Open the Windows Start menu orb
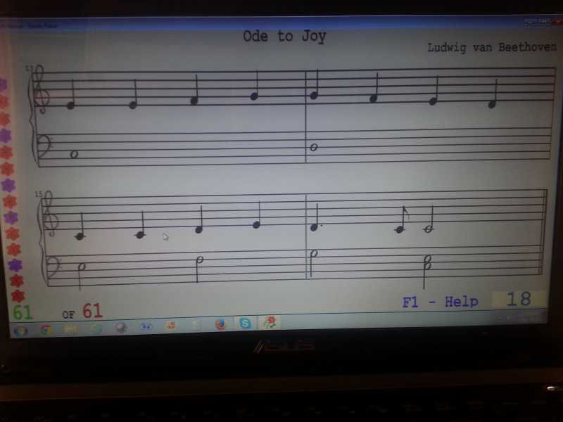Image resolution: width=563 pixels, height=422 pixels. click(20, 331)
